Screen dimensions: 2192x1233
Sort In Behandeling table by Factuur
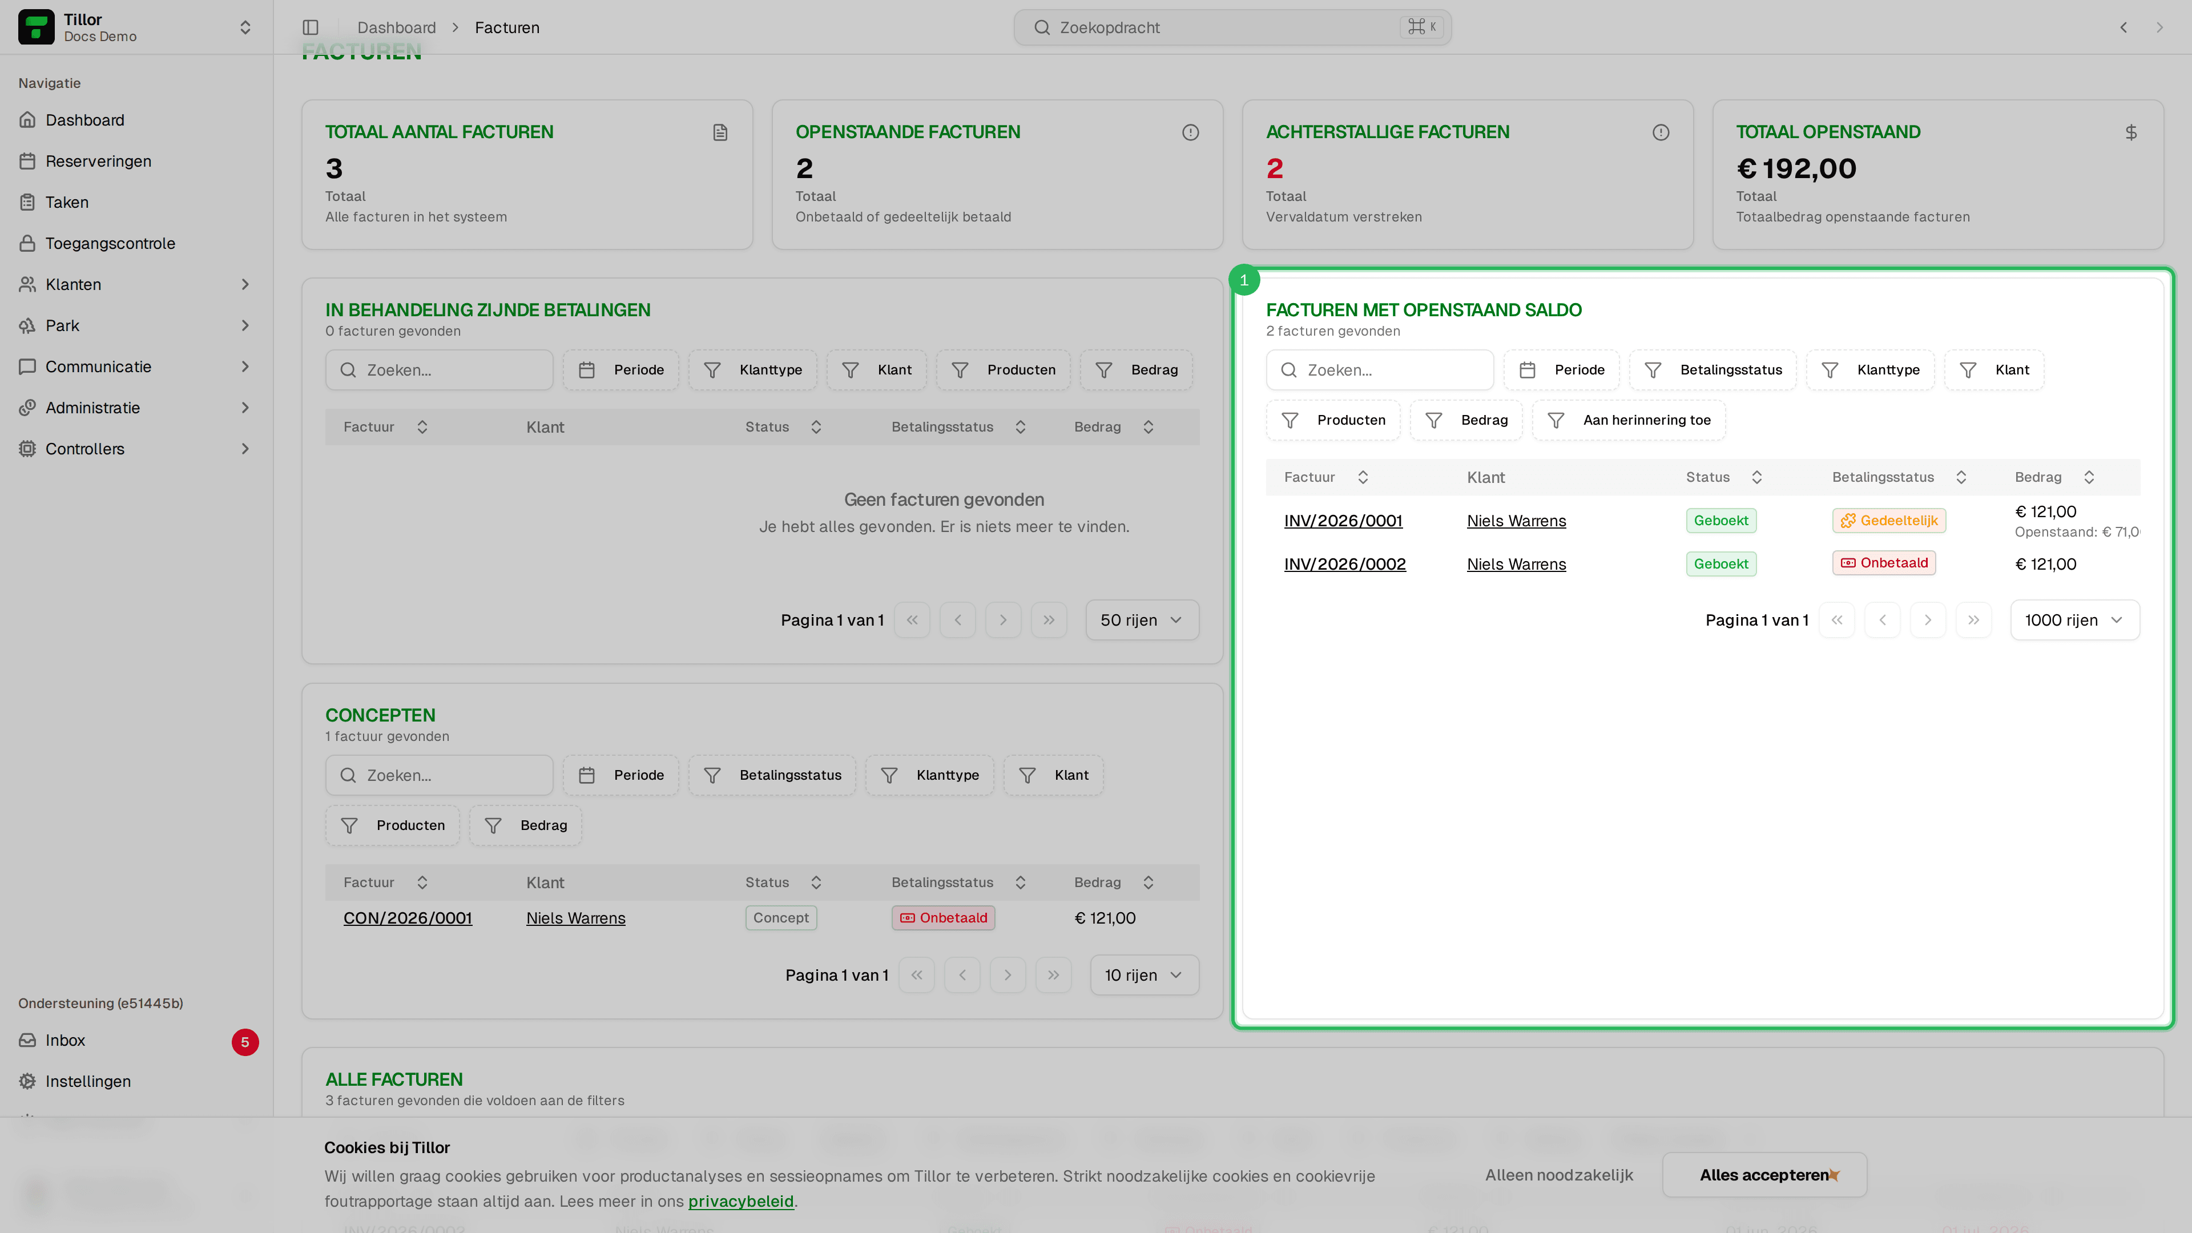pos(385,427)
